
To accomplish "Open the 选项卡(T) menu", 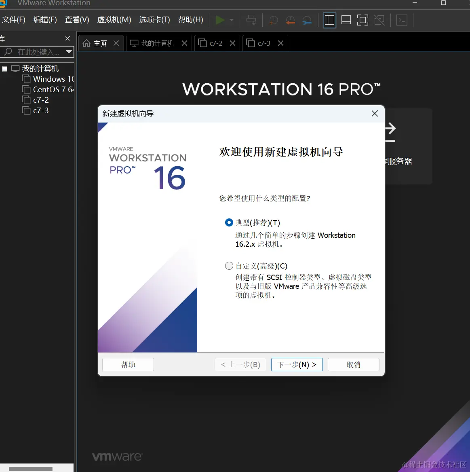I will 154,20.
